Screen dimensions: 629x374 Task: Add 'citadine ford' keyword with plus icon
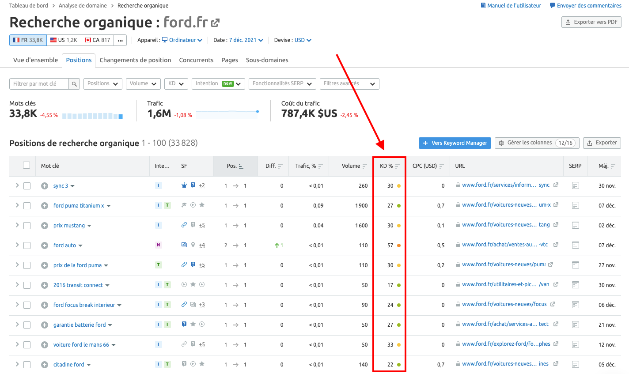pos(45,365)
